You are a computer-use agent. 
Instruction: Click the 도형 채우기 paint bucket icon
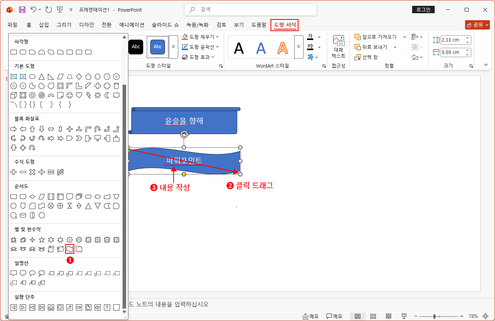[184, 37]
